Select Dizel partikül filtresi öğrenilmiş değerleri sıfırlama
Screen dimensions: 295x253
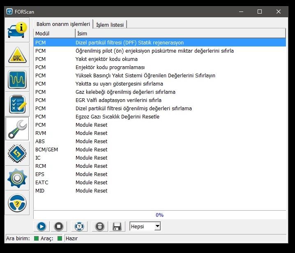160,109
